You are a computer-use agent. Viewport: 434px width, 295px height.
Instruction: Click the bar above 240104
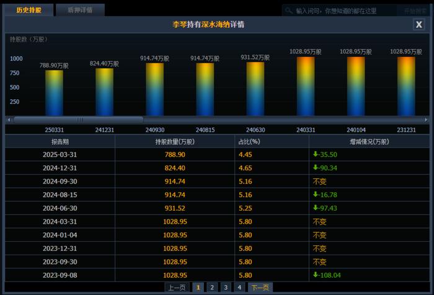pos(356,86)
